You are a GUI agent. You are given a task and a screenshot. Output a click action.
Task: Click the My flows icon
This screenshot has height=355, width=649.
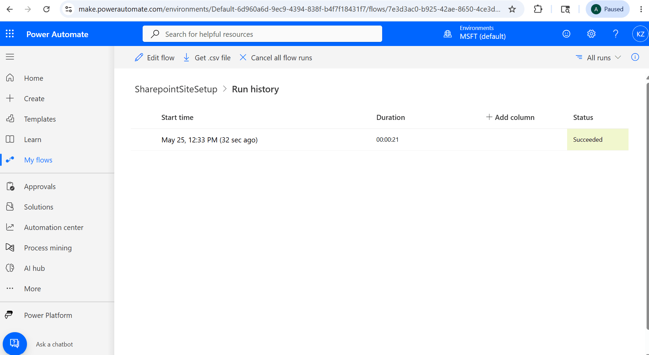coord(10,160)
